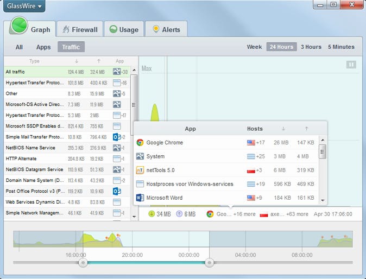Image resolution: width=366 pixels, height=279 pixels.
Task: Click app icon in Domain Name System row
Action: tap(117, 180)
